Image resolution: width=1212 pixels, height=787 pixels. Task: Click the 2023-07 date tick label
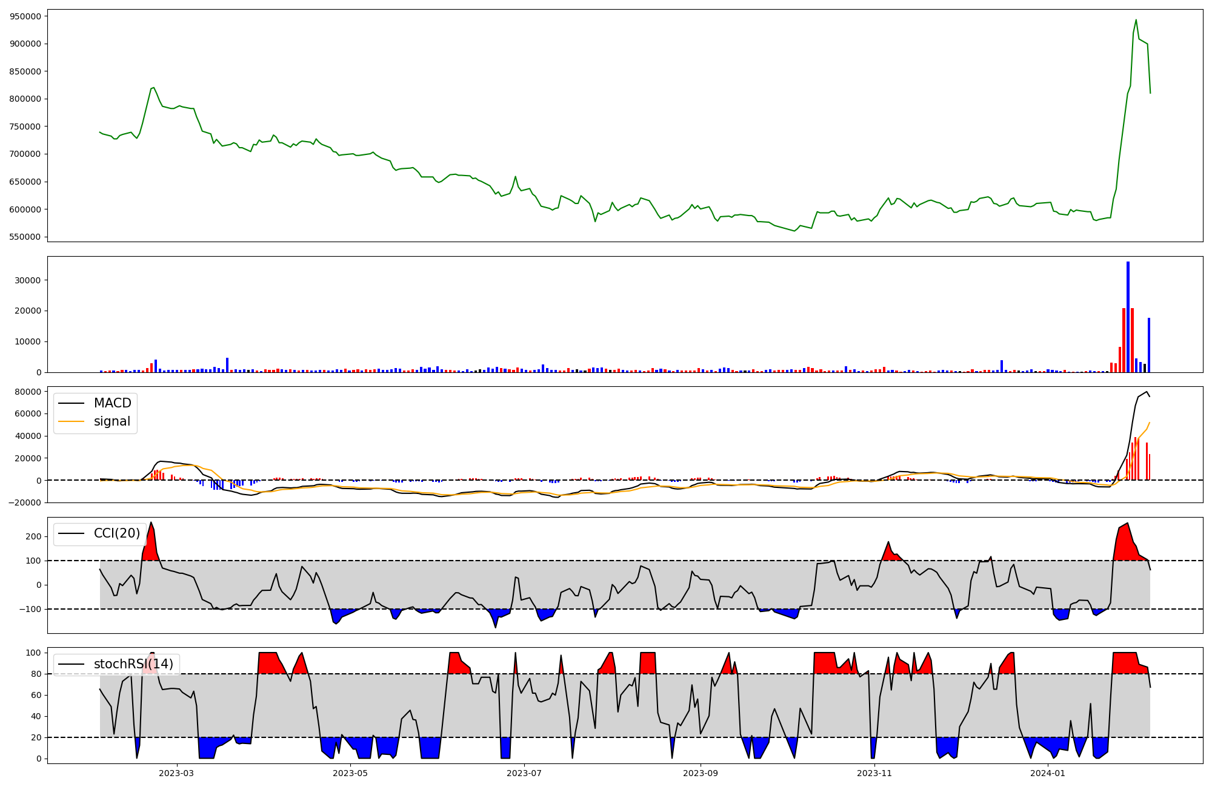[x=524, y=773]
